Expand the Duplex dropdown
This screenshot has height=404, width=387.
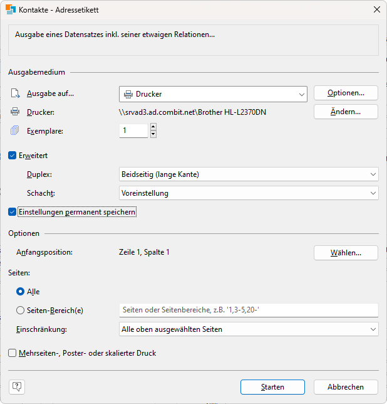[249, 174]
